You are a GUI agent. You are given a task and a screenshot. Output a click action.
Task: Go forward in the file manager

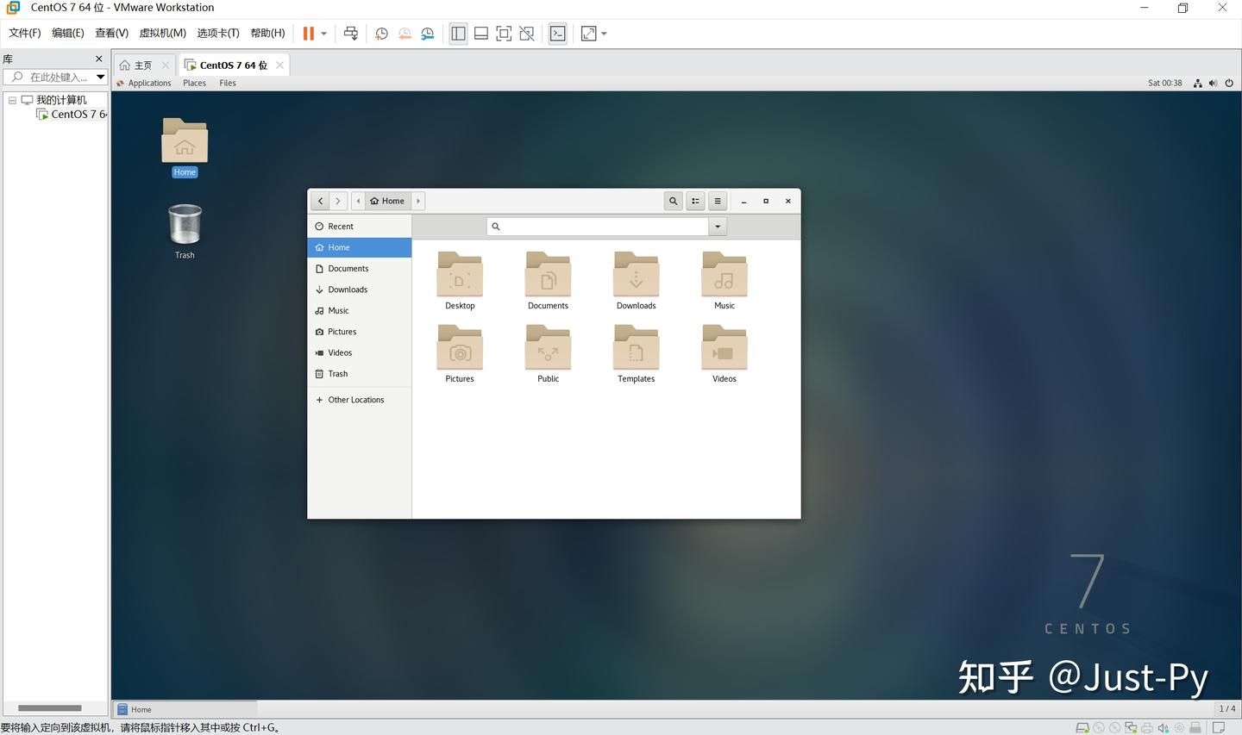click(x=338, y=201)
